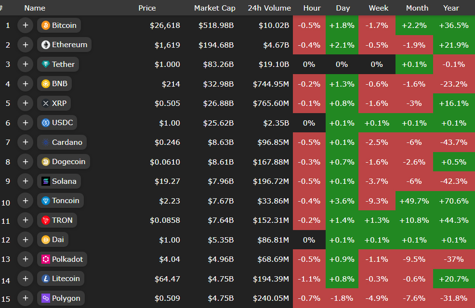Click the Polkadot logo icon
The width and height of the screenshot is (475, 308).
(x=46, y=259)
